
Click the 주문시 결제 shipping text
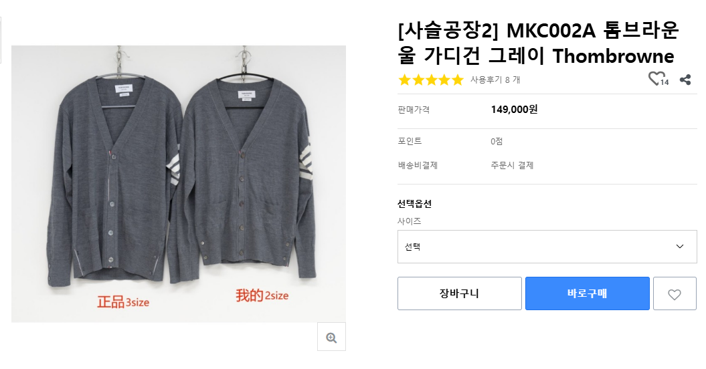pos(512,165)
